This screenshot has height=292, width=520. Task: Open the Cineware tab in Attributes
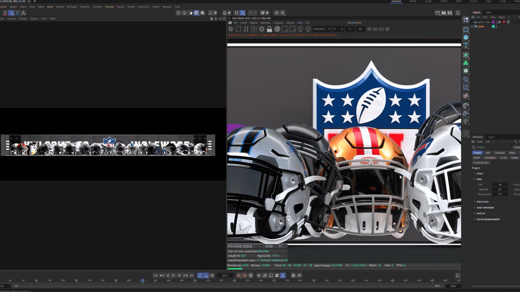tap(499, 153)
